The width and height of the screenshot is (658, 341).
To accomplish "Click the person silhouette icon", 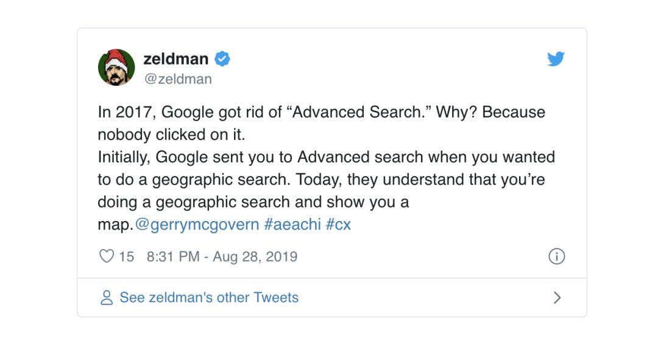I will tap(107, 297).
